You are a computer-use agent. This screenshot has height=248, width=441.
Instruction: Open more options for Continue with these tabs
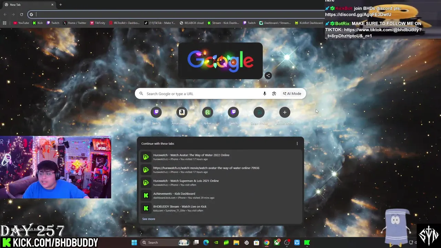(x=297, y=144)
